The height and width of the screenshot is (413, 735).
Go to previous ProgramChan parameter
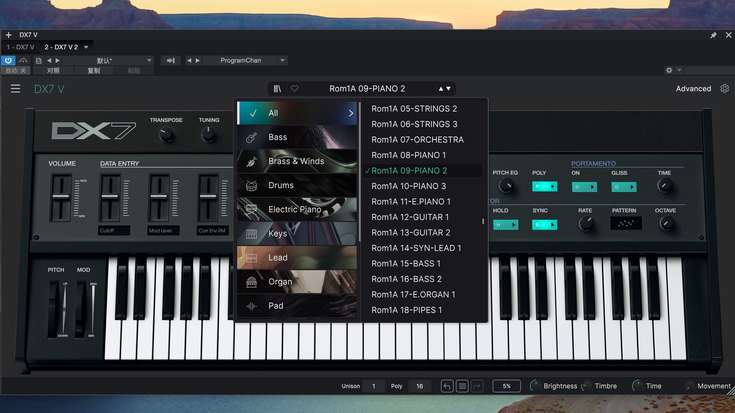(189, 60)
